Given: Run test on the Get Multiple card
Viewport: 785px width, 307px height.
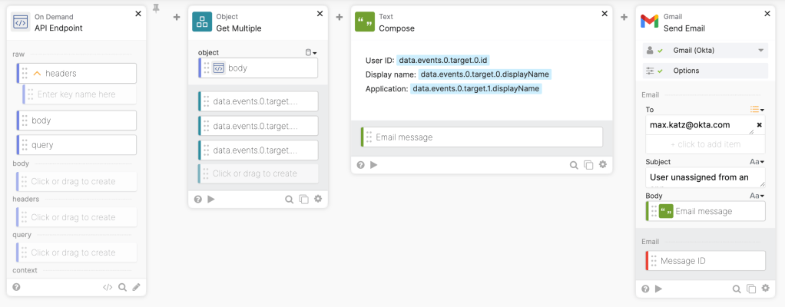Looking at the screenshot, I should [x=211, y=199].
